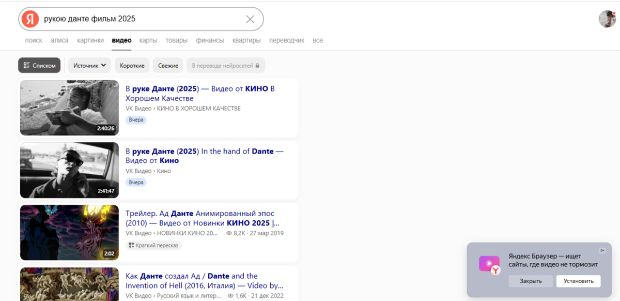Open the animated Dante trailer thumbnail 2:02
Viewport: 620px width, 301px height.
pos(69,232)
